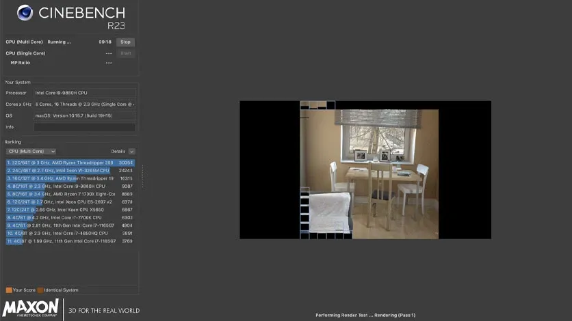Select ranking row 11 i7-1165G7 at 1.69 GHz
Screen dimensions: 572x321
pyautogui.click(x=70, y=241)
